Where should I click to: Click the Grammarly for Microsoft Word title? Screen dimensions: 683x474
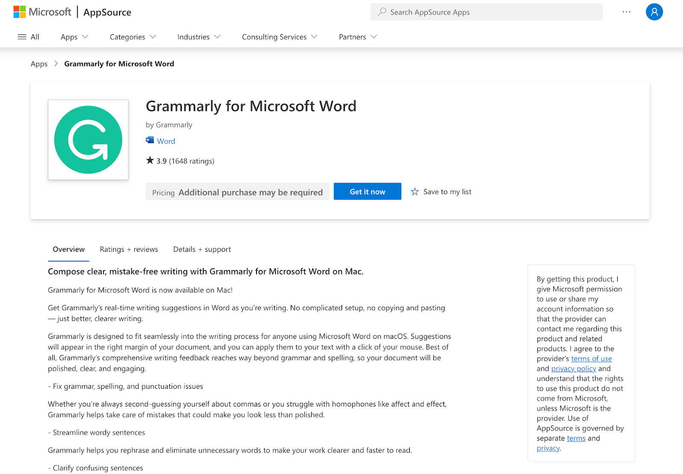(x=251, y=106)
